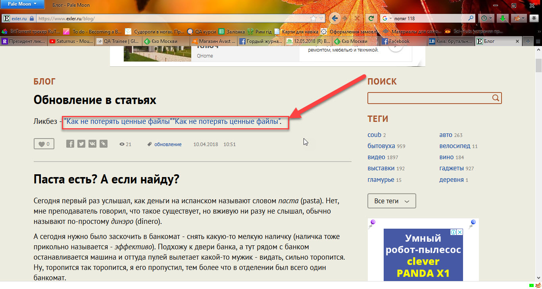Open the history clock dropdown

[x=486, y=18]
